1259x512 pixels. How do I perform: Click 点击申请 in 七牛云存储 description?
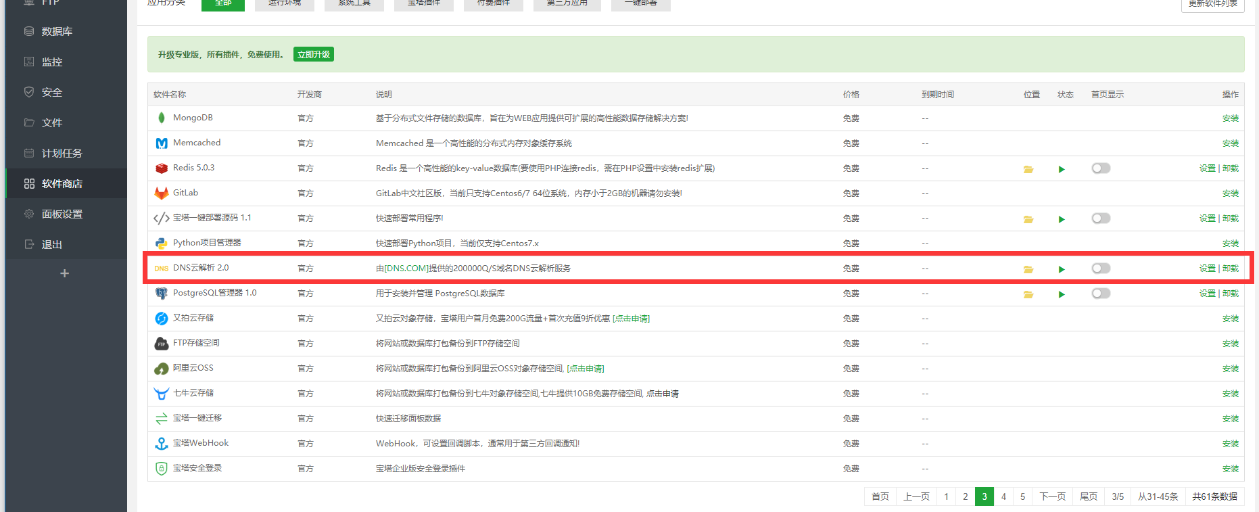tap(663, 394)
